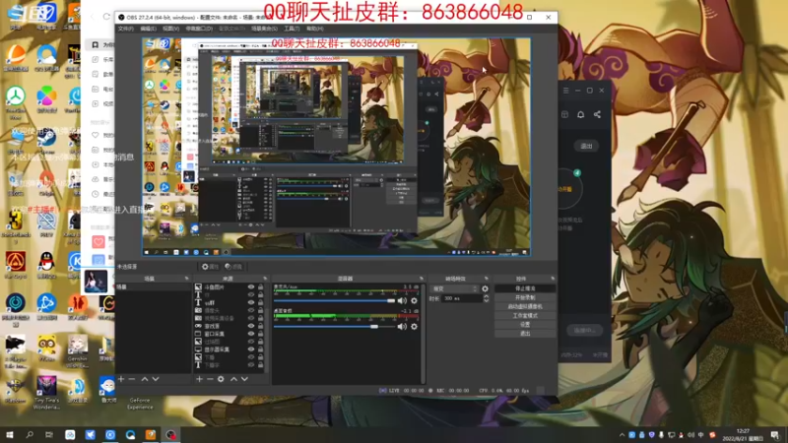Toggle visibility eye for 显示器采集 source
The width and height of the screenshot is (788, 443).
pos(251,349)
